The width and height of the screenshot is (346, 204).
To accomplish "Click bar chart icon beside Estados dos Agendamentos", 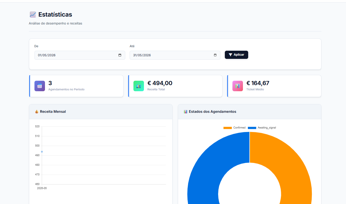I will [185, 112].
